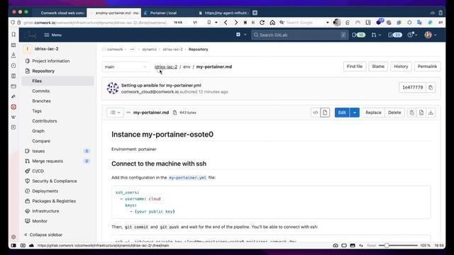Click Blame button
Viewport: 454px width, 255px height.
(378, 67)
